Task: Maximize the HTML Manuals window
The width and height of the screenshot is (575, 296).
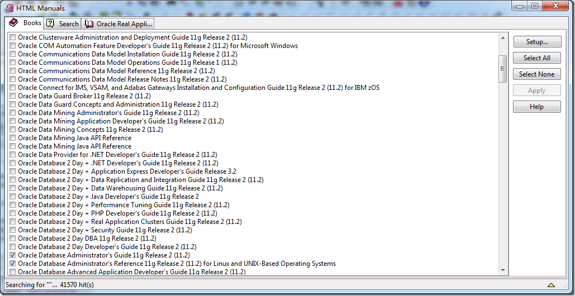Action: point(535,6)
